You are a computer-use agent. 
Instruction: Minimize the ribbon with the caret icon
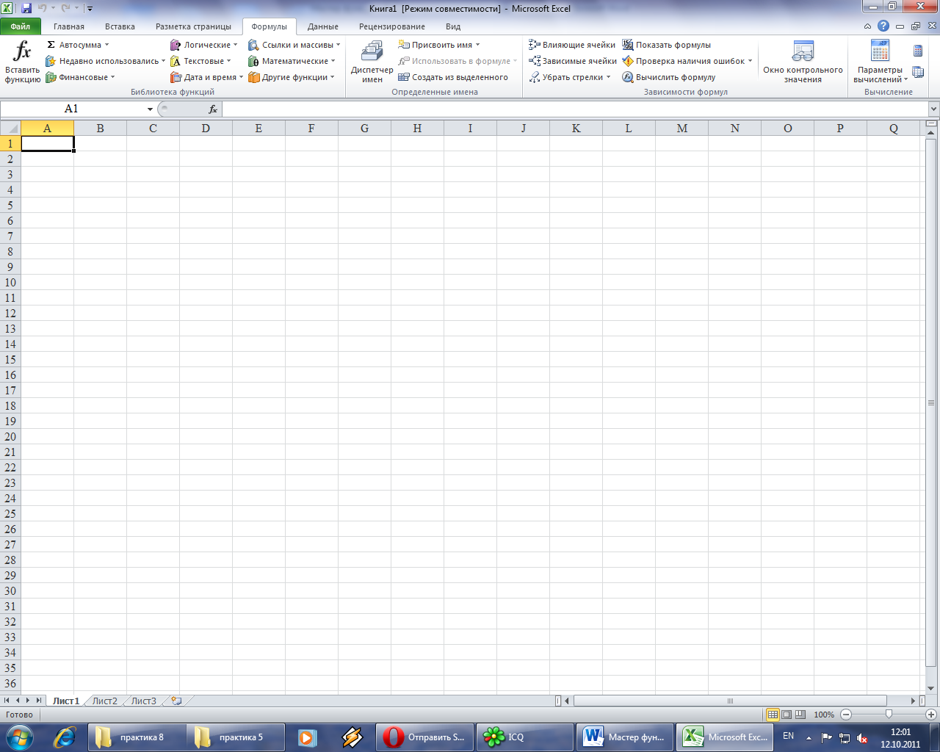pyautogui.click(x=868, y=26)
